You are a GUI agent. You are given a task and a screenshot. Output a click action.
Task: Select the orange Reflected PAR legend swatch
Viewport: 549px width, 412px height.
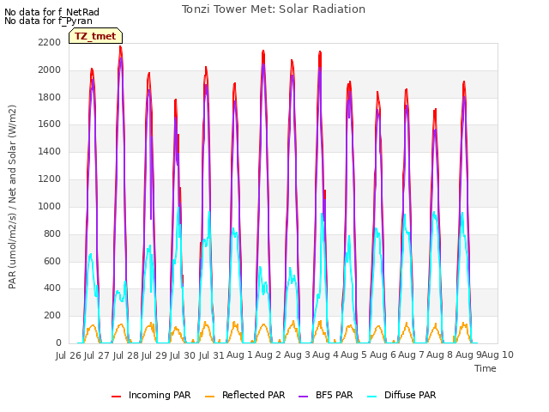click(x=209, y=397)
